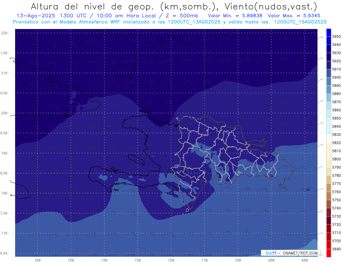Click the 8.5N latitude axis label
Image resolution: width=342 pixels, height=264 pixels.
click(4, 173)
